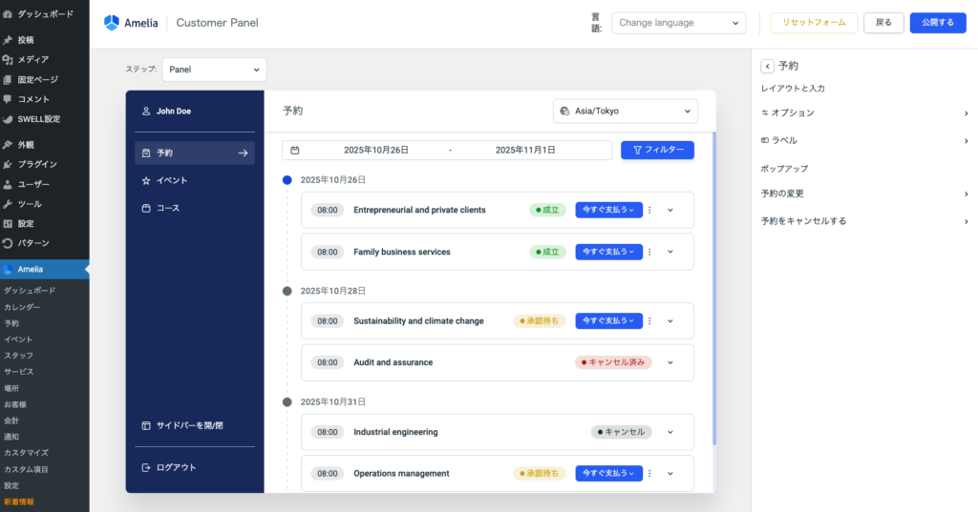The image size is (978, 512).
Task: Click the プラグイン plugin icon in WordPress menu
Action: 8,164
